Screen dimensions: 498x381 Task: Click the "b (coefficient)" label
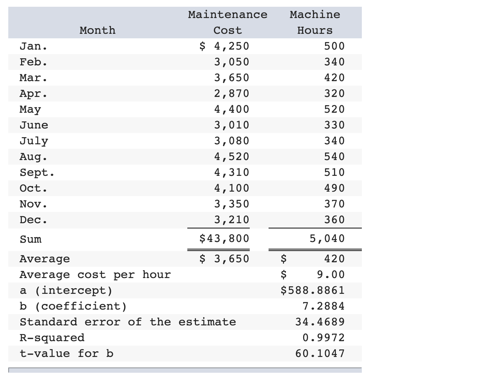[x=73, y=306]
